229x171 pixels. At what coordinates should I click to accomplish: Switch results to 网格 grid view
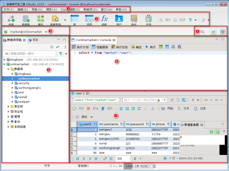click(167, 108)
